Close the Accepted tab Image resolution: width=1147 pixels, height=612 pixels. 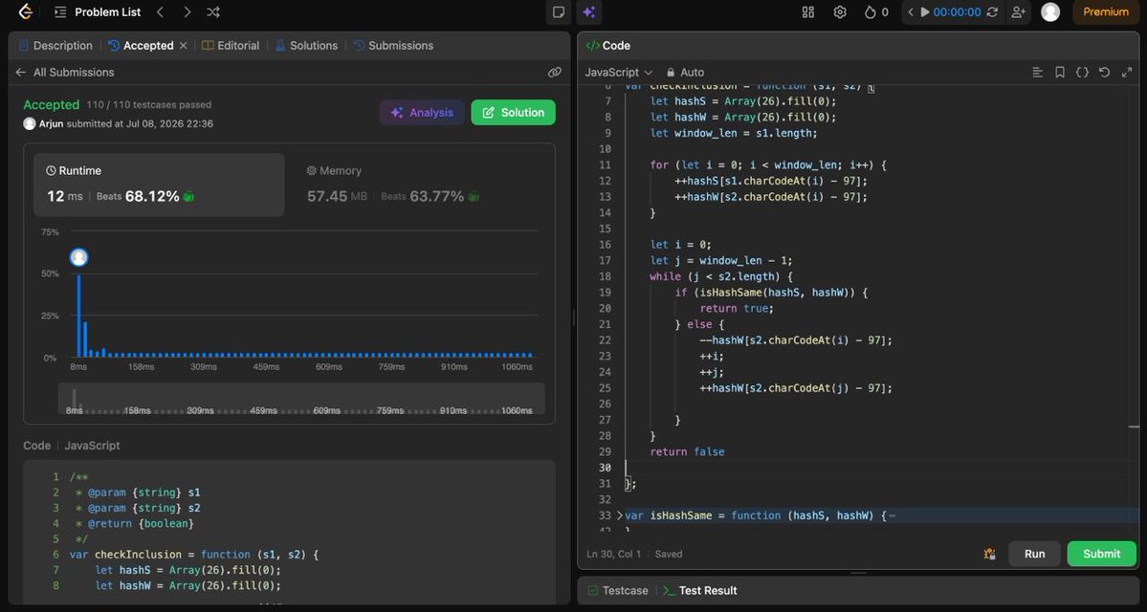pyautogui.click(x=183, y=45)
